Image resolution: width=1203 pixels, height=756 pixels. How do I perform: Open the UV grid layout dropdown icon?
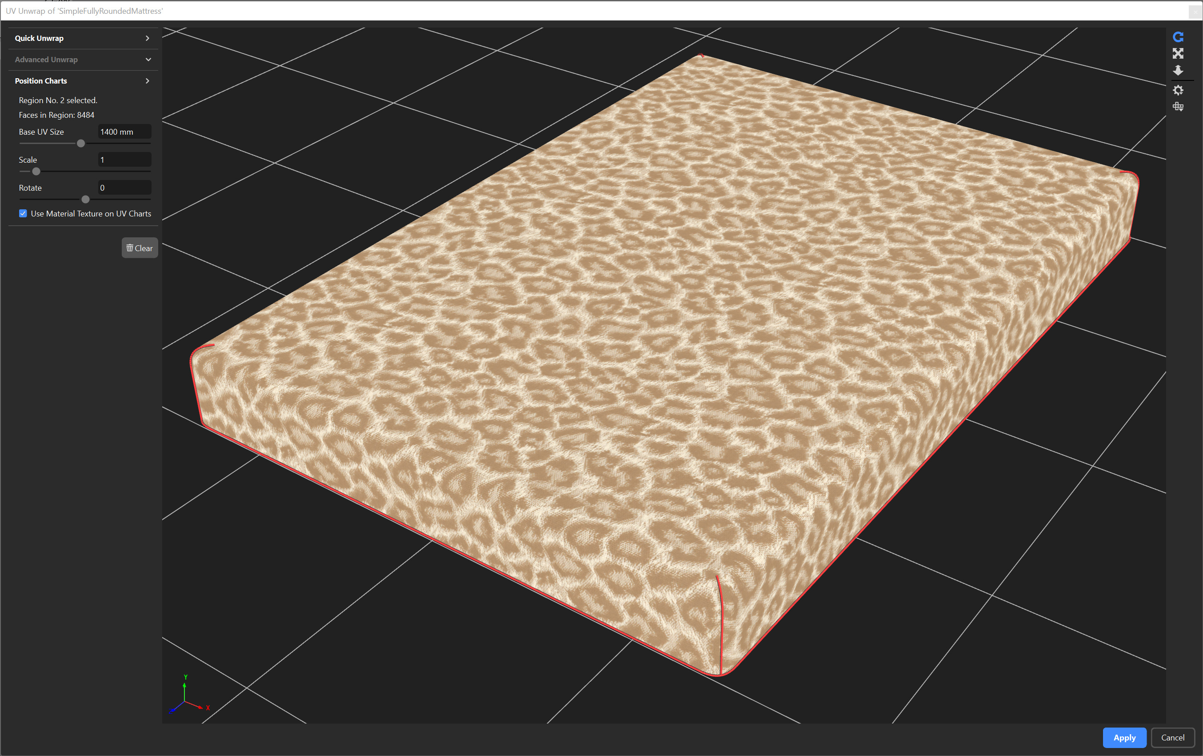(1178, 106)
